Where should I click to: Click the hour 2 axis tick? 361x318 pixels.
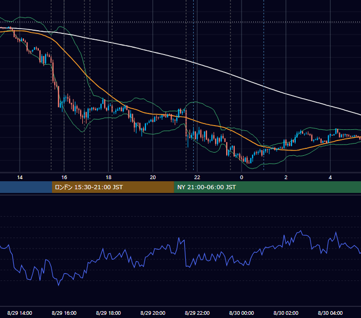286,178
